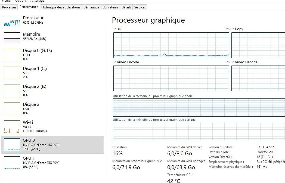This screenshot has height=183, width=285.
Task: Click the dedicated GPU memory usage graph
Action: 199,108
